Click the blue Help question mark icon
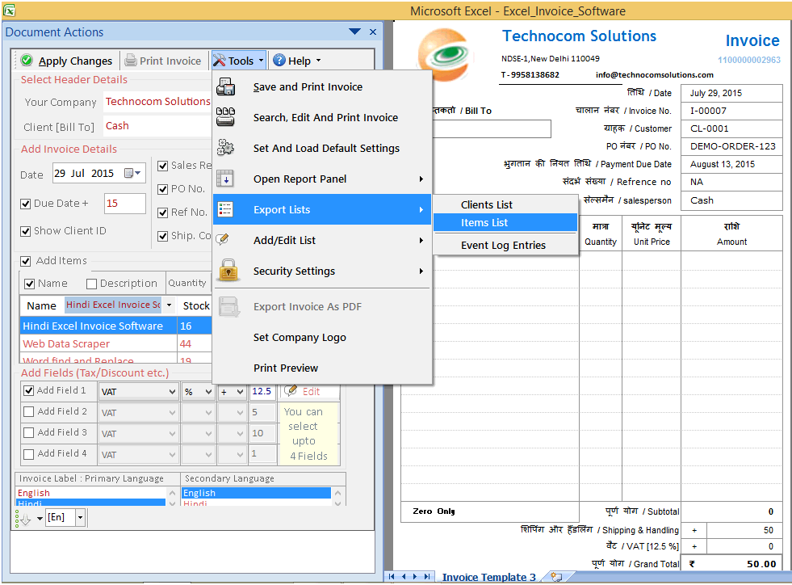 tap(279, 60)
